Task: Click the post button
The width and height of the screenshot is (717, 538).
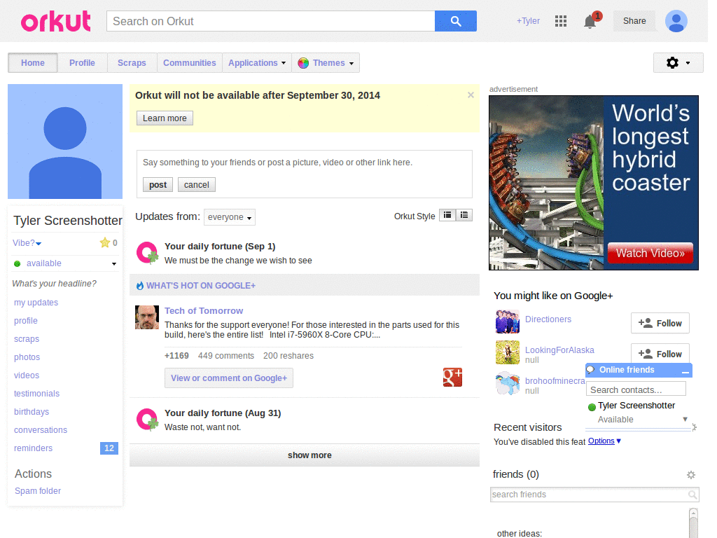Action: pyautogui.click(x=158, y=185)
